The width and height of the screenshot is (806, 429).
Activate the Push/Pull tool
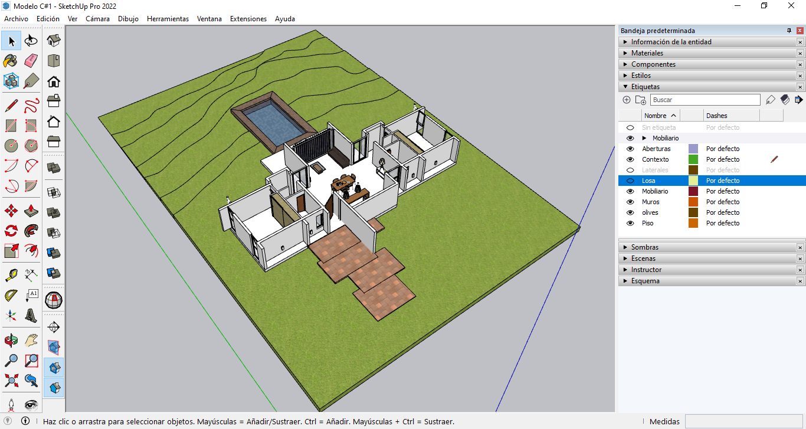[31, 211]
